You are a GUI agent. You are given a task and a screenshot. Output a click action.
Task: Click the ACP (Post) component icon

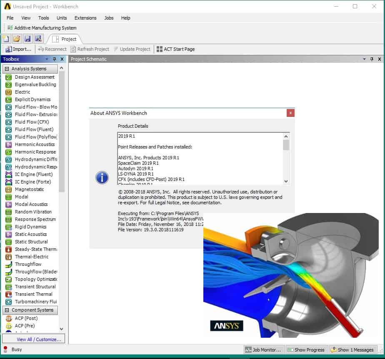coord(9,319)
